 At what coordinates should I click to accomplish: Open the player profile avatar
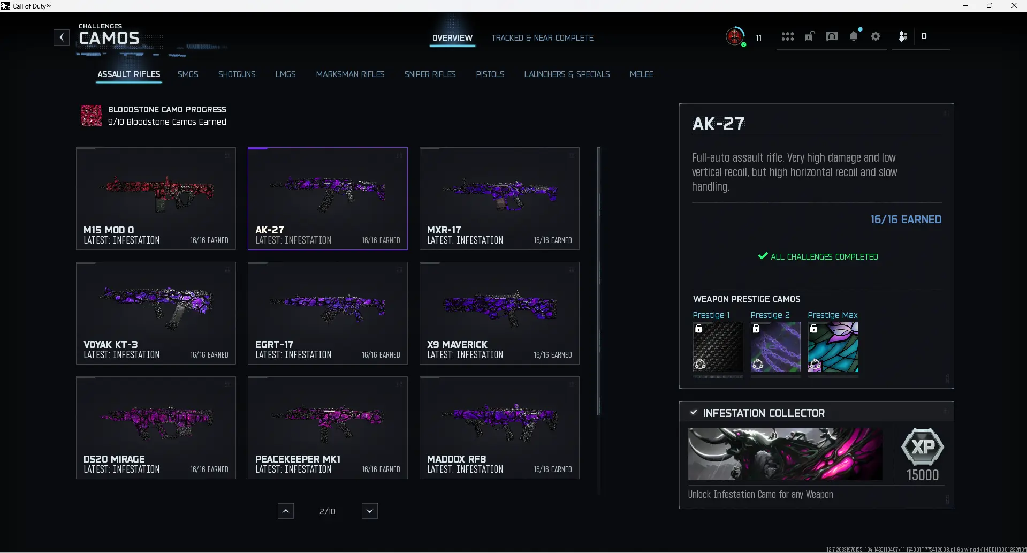pyautogui.click(x=735, y=36)
